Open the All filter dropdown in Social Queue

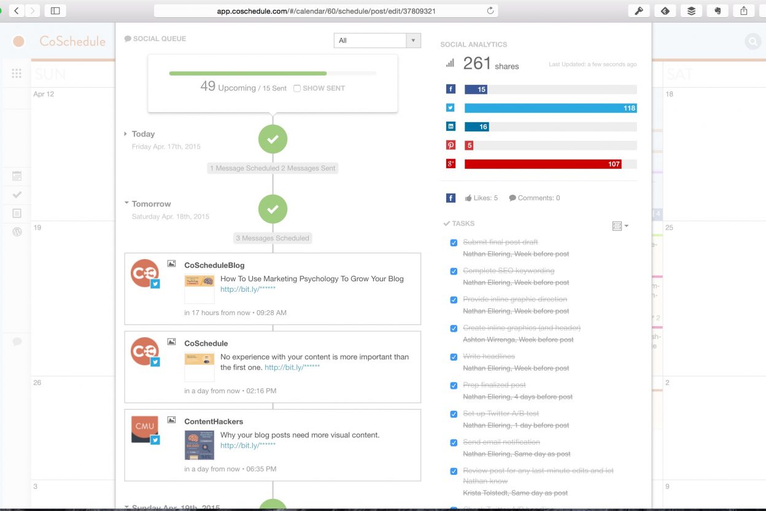coord(377,41)
